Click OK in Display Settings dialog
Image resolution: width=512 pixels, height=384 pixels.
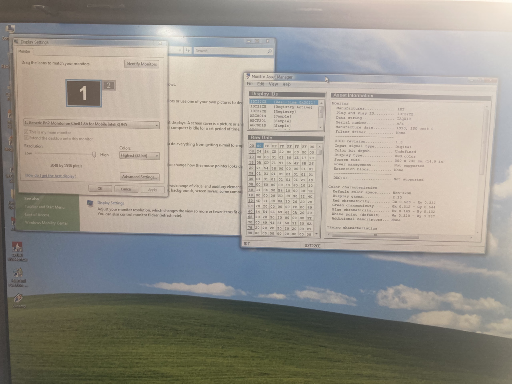[x=100, y=189]
